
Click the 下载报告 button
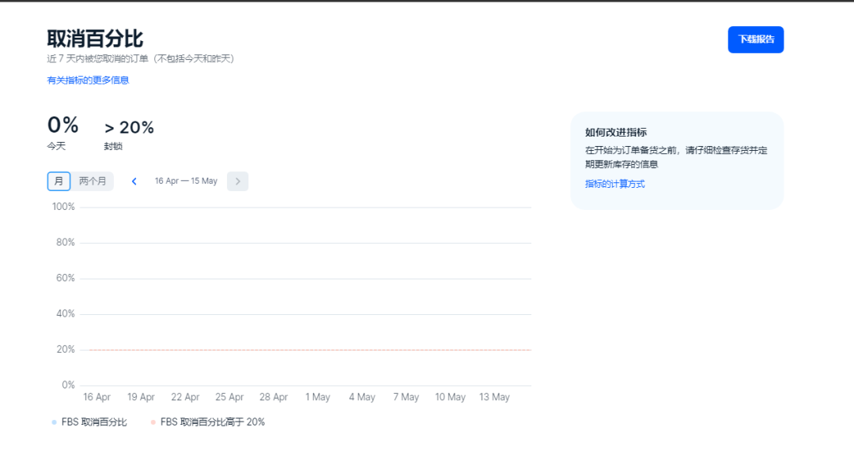(755, 39)
